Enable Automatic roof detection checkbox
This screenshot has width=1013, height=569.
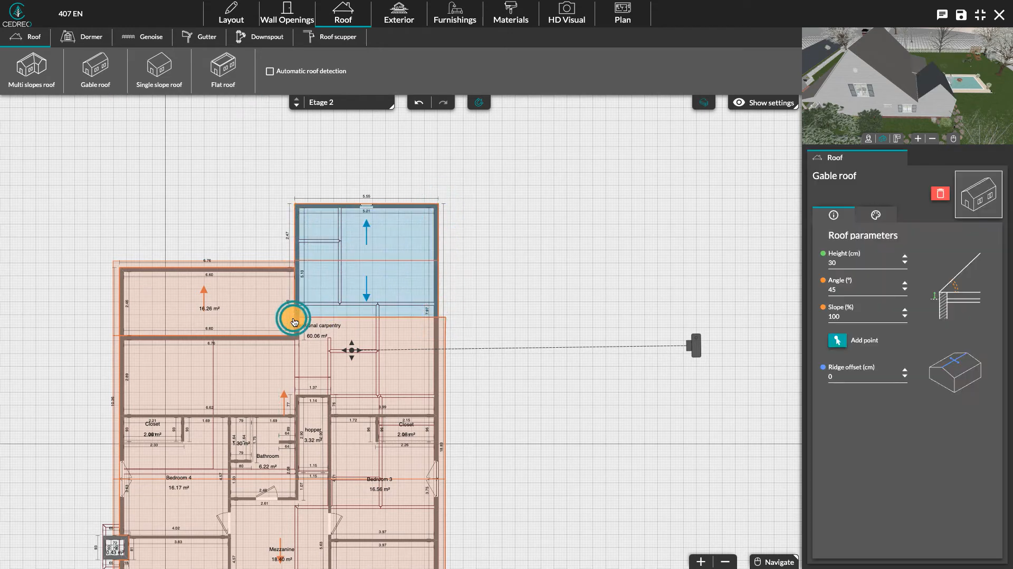click(x=270, y=71)
